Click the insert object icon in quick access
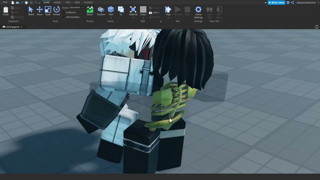This screenshot has width=320, height=180. [x=26, y=2]
